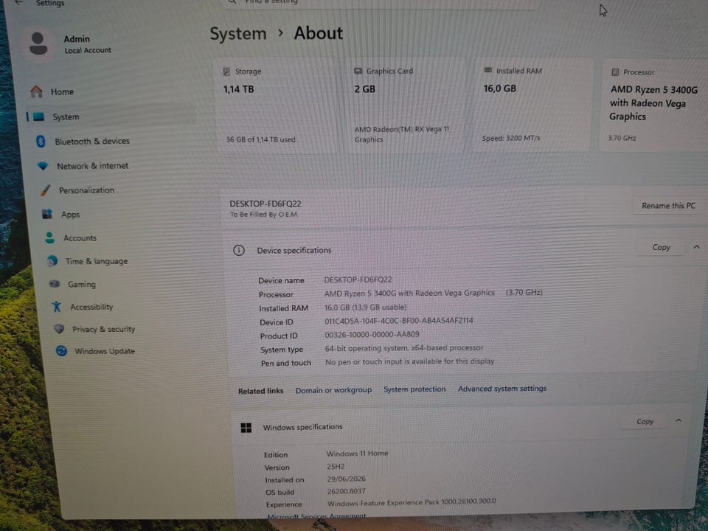Click System in the breadcrumb title
The height and width of the screenshot is (531, 708).
point(238,34)
